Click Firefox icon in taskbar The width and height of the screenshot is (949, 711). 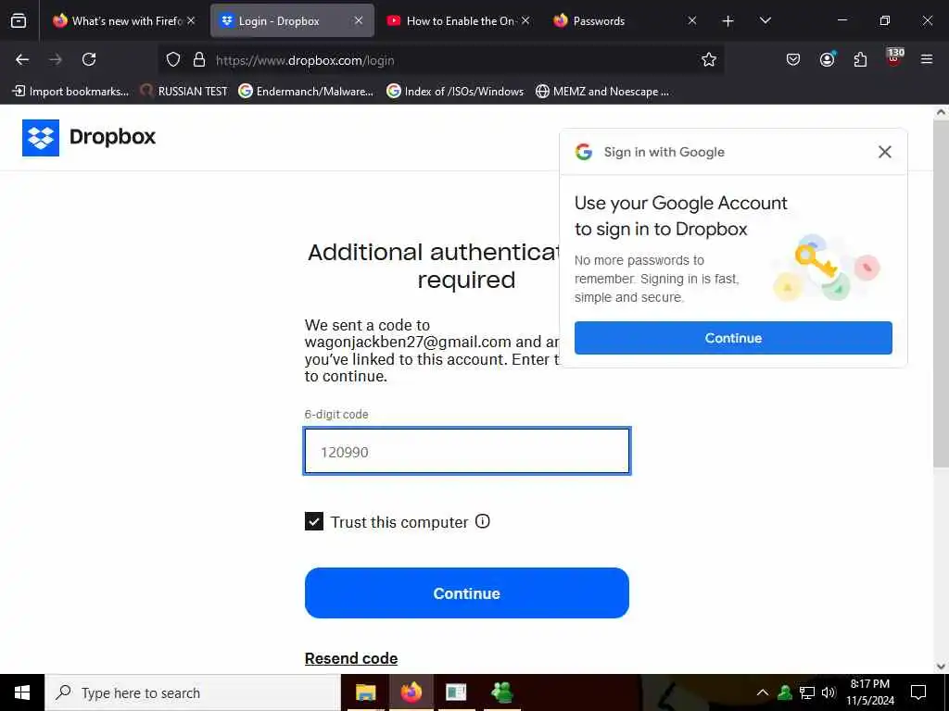[411, 692]
